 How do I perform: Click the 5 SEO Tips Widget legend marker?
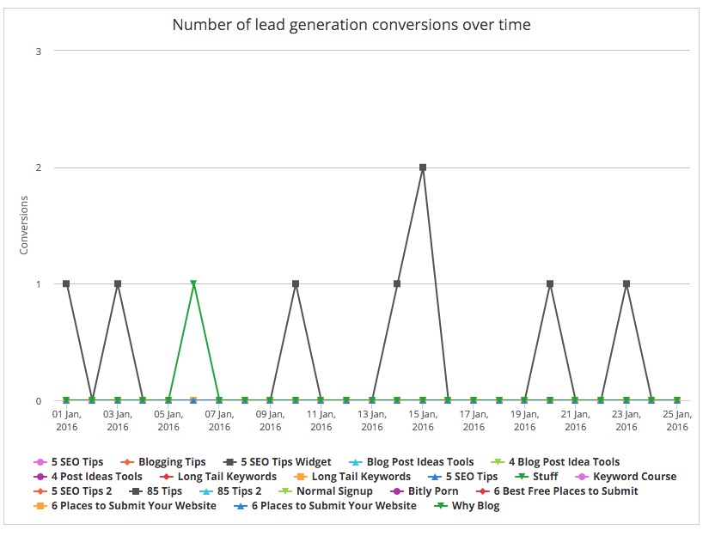point(228,462)
